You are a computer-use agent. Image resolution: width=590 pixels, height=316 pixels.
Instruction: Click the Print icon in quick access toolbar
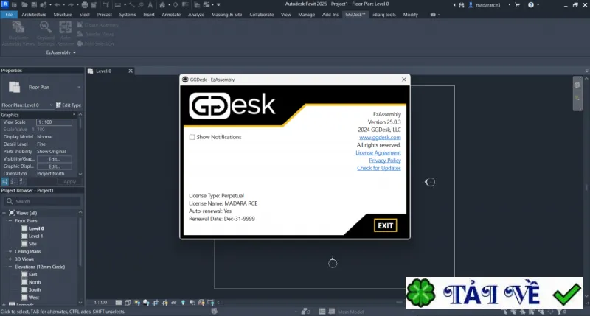click(85, 5)
